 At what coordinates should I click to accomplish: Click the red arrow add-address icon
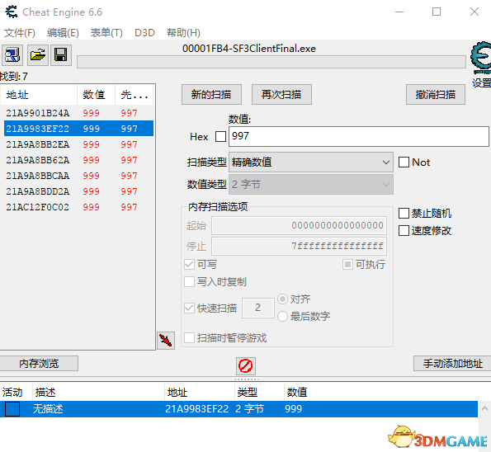tap(166, 341)
